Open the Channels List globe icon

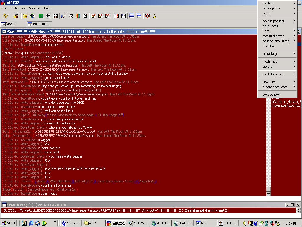[x=32, y=16]
